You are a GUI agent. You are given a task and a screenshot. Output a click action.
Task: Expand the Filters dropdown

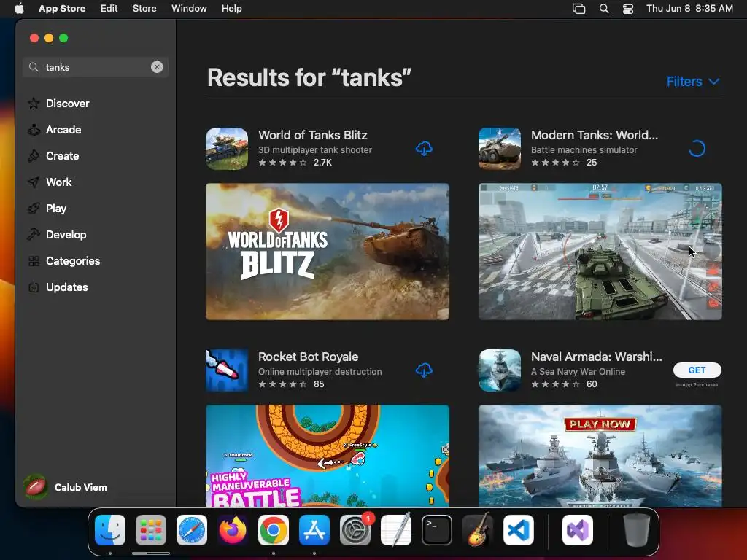(693, 82)
